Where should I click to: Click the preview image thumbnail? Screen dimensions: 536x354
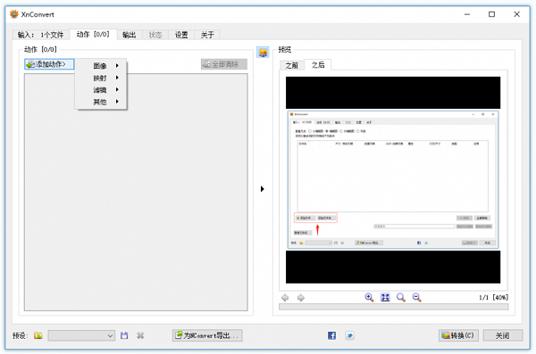click(x=393, y=180)
